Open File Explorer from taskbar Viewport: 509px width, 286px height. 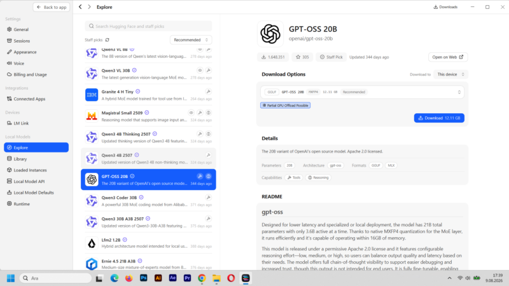[216, 278]
